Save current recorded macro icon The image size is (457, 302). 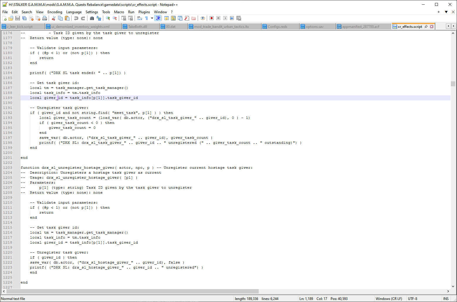pos(238,18)
